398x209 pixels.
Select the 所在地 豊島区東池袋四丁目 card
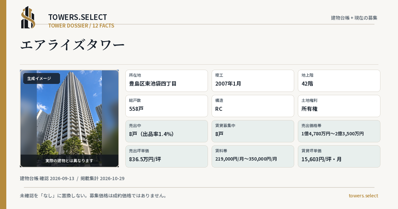(166, 81)
